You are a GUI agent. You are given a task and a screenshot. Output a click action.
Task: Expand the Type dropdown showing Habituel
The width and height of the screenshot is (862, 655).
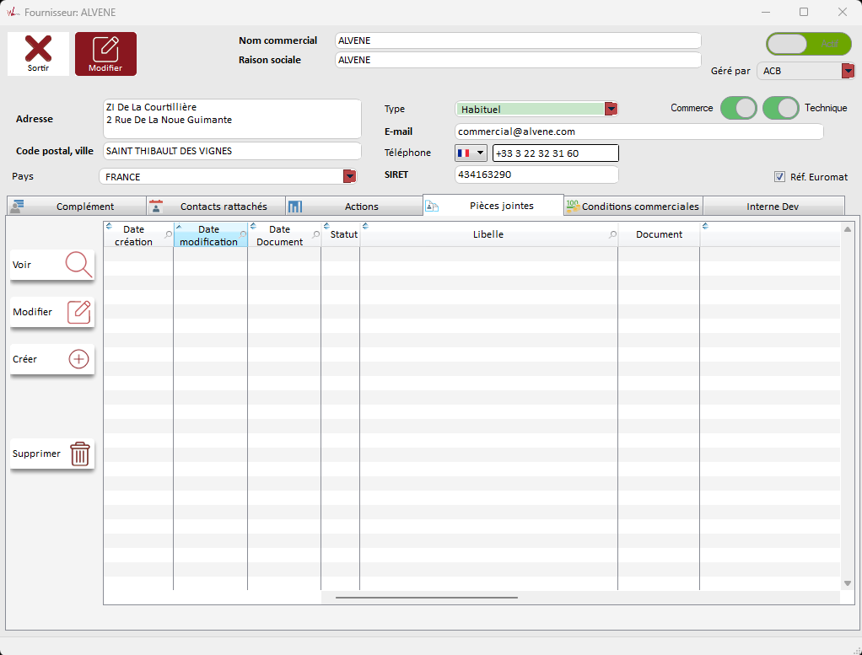coord(611,109)
